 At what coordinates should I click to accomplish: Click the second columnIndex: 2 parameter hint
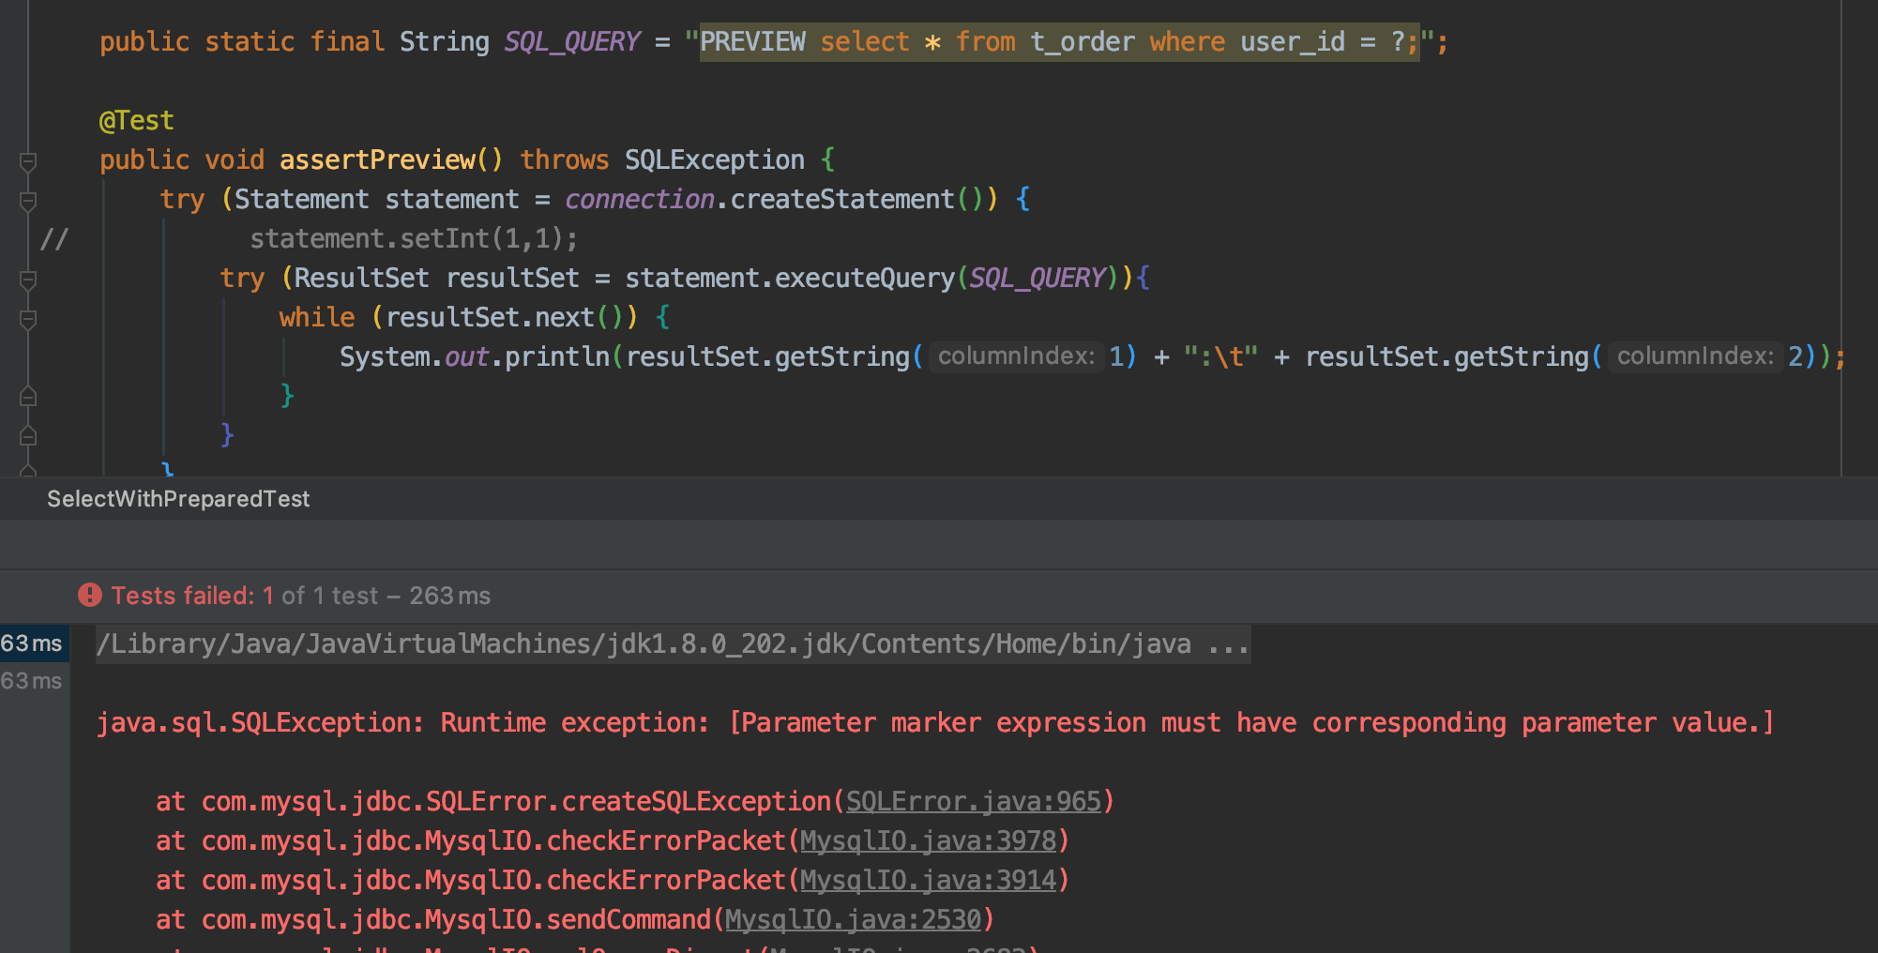1695,356
